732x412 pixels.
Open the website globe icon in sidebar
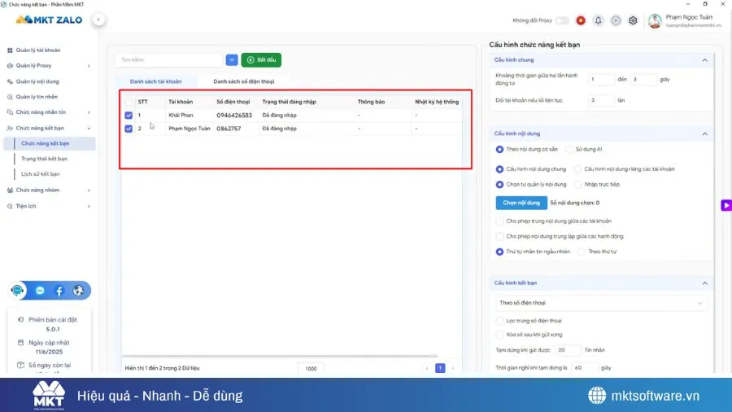point(78,291)
